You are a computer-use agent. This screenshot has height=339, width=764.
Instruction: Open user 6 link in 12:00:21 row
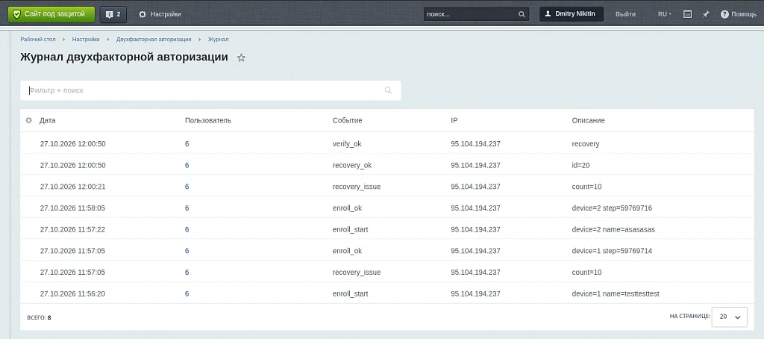[187, 187]
